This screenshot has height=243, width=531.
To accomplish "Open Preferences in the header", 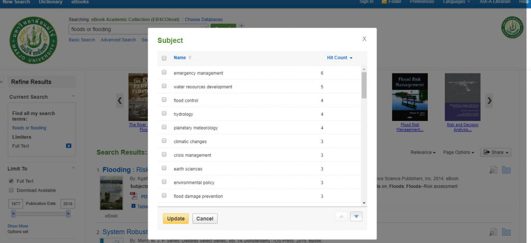I will tap(422, 2).
